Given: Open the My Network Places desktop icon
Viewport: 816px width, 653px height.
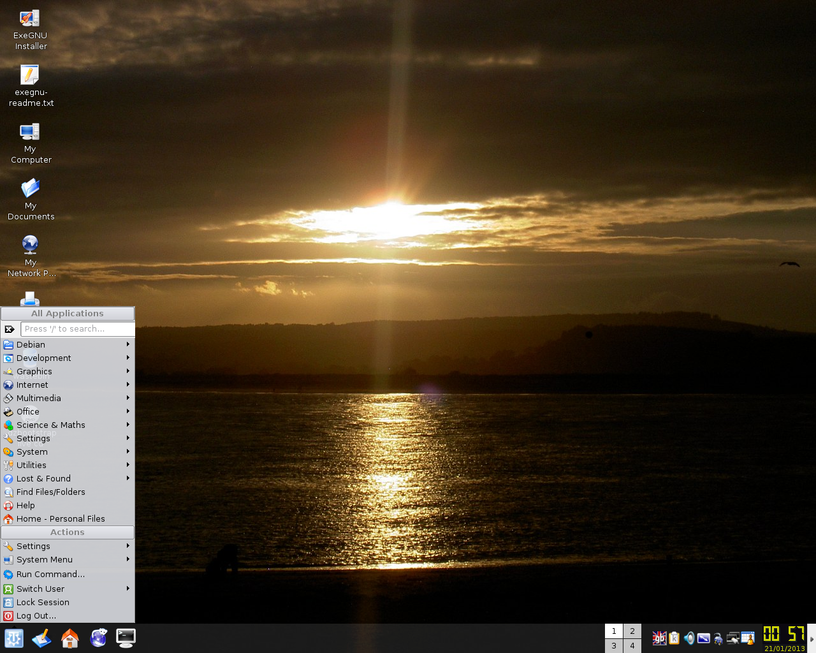Looking at the screenshot, I should click(x=31, y=256).
